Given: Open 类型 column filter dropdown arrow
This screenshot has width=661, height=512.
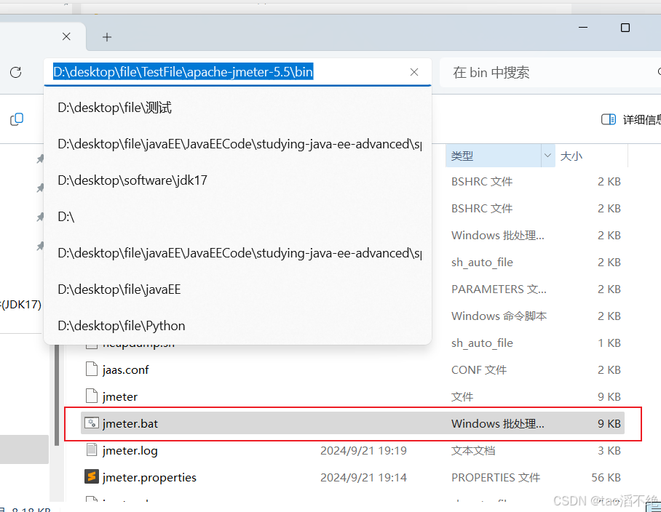Looking at the screenshot, I should [x=547, y=156].
